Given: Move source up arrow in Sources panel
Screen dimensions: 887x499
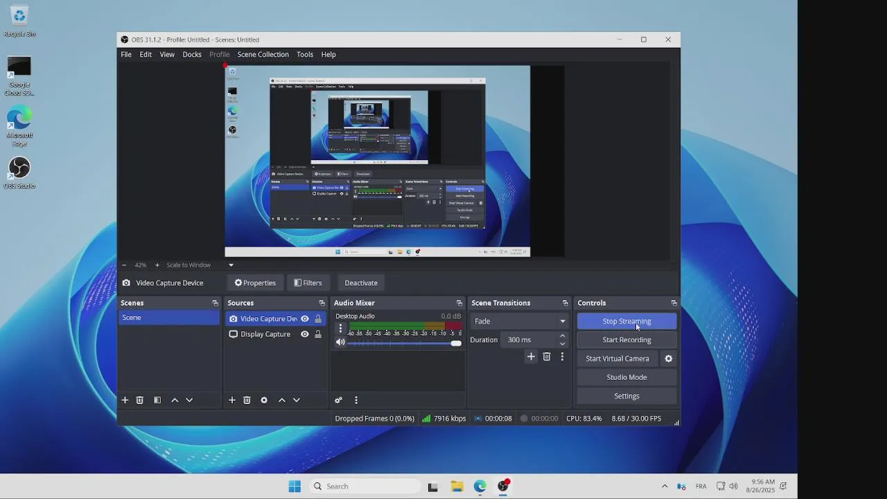Looking at the screenshot, I should tap(282, 400).
